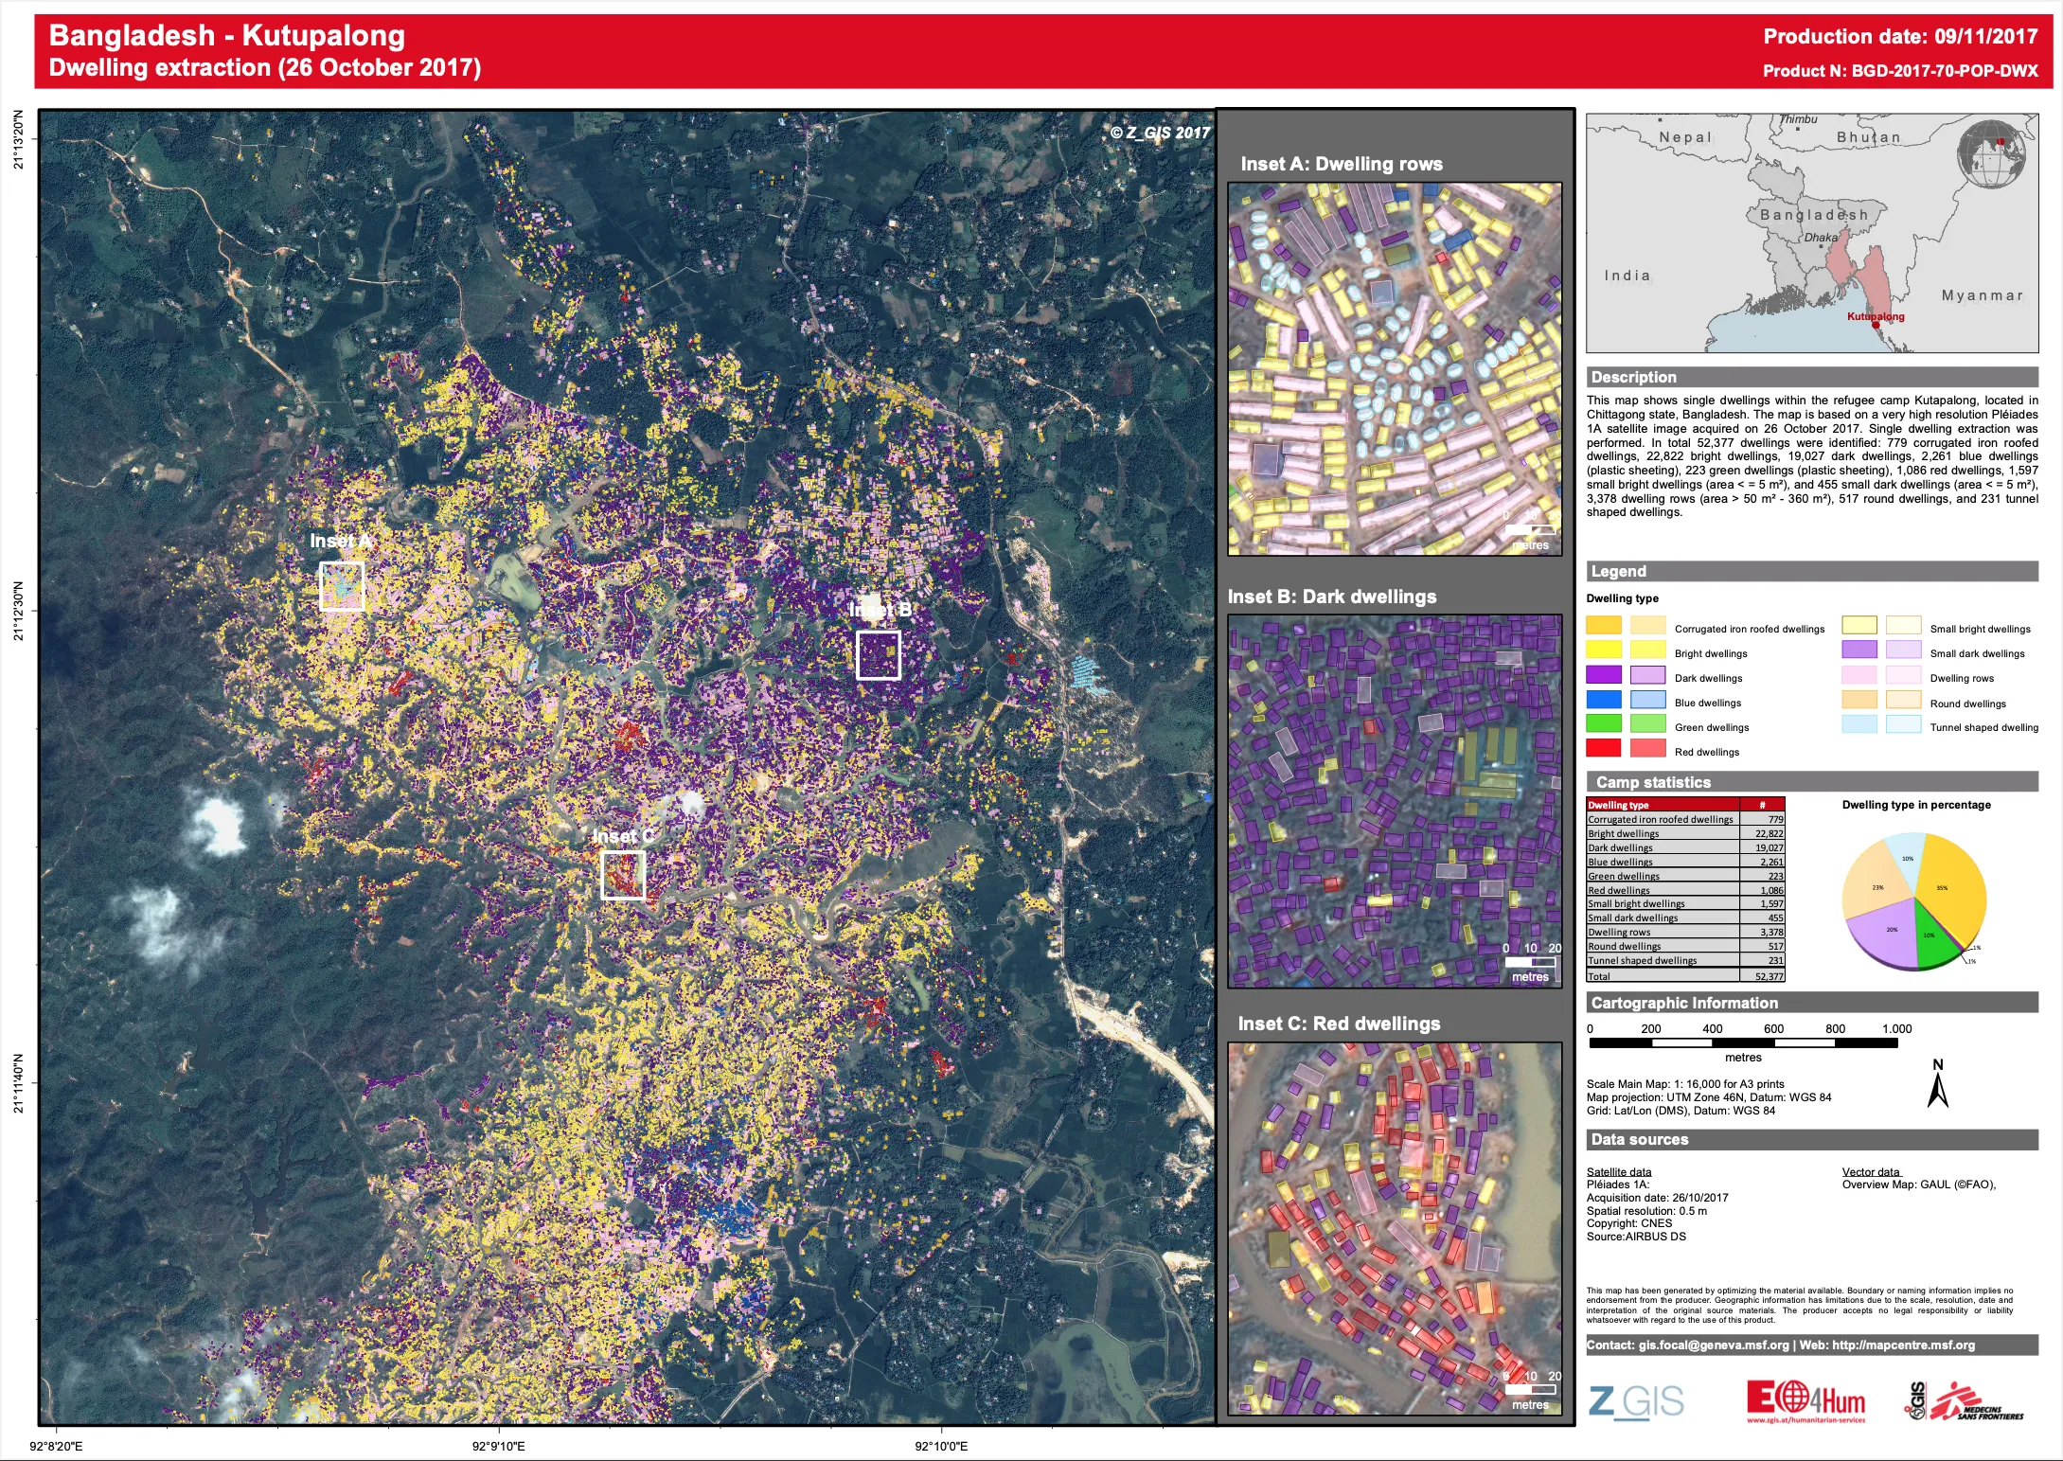The height and width of the screenshot is (1461, 2063).
Task: Click the Bright dwellings yellow swatch
Action: (1604, 650)
